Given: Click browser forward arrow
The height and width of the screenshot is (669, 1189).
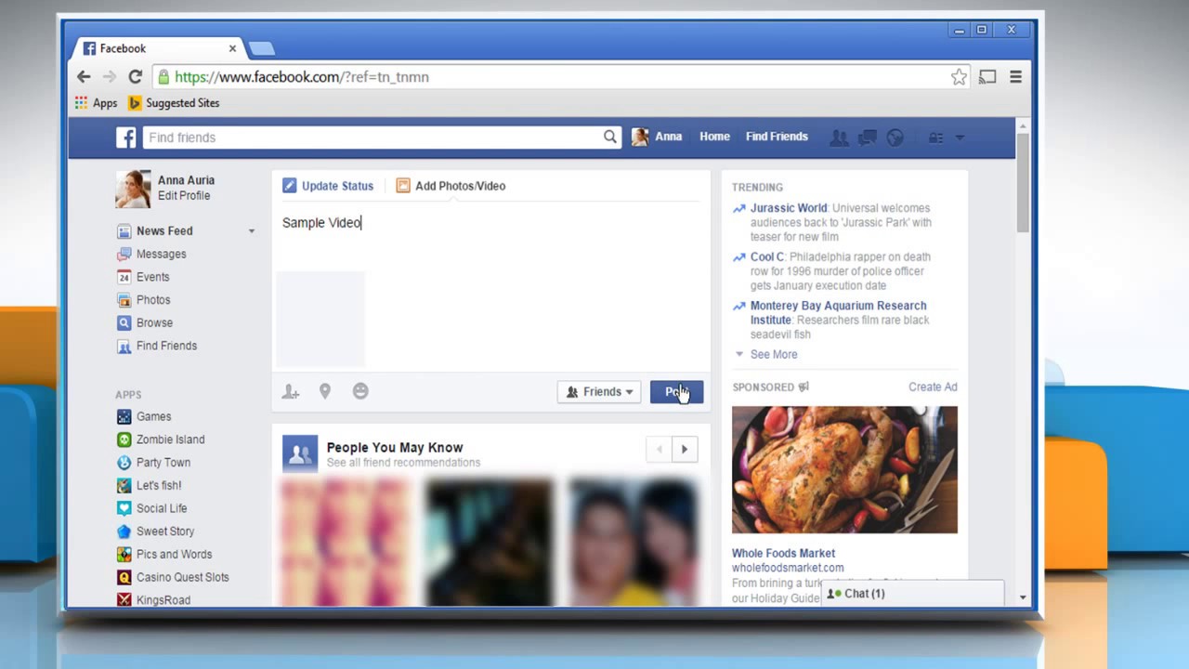Looking at the screenshot, I should (109, 77).
